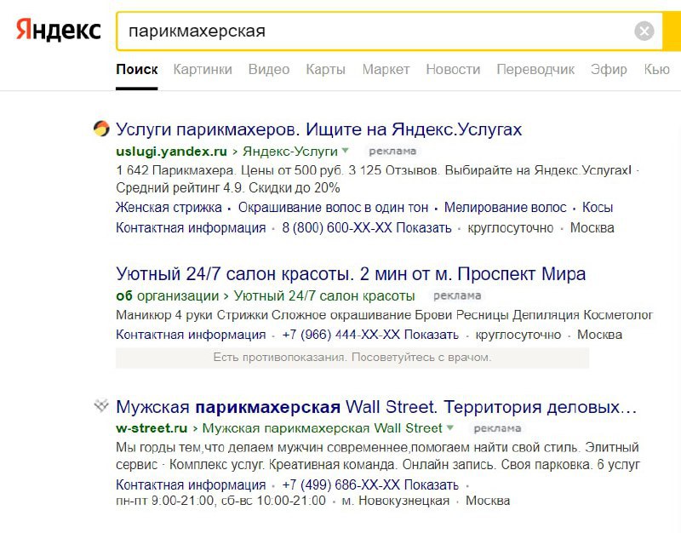Click hours text пн-пт 9:00-21:00, сб-вс 10:00-21:00
681x533 pixels.
(x=220, y=501)
